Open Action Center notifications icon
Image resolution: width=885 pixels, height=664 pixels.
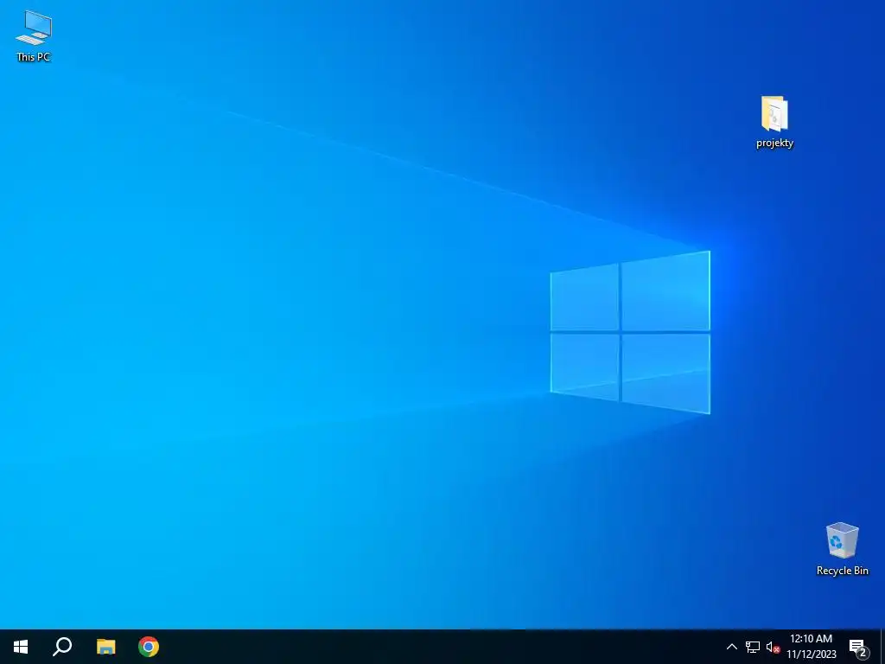click(x=858, y=648)
